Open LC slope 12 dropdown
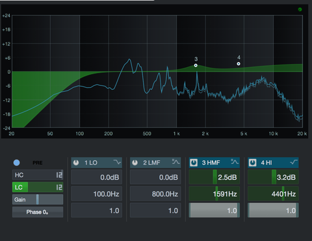The image size is (312, 241). [59, 188]
